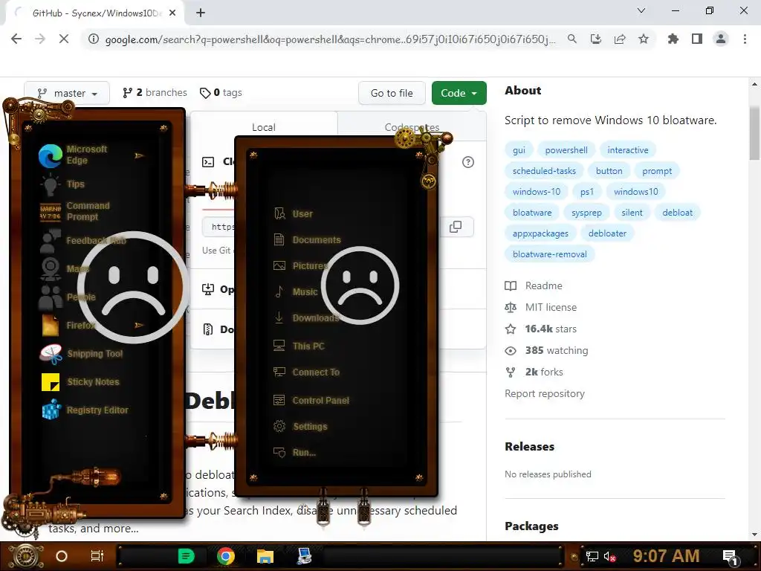This screenshot has width=761, height=571.
Task: Open a new browser tab
Action: pos(201,13)
